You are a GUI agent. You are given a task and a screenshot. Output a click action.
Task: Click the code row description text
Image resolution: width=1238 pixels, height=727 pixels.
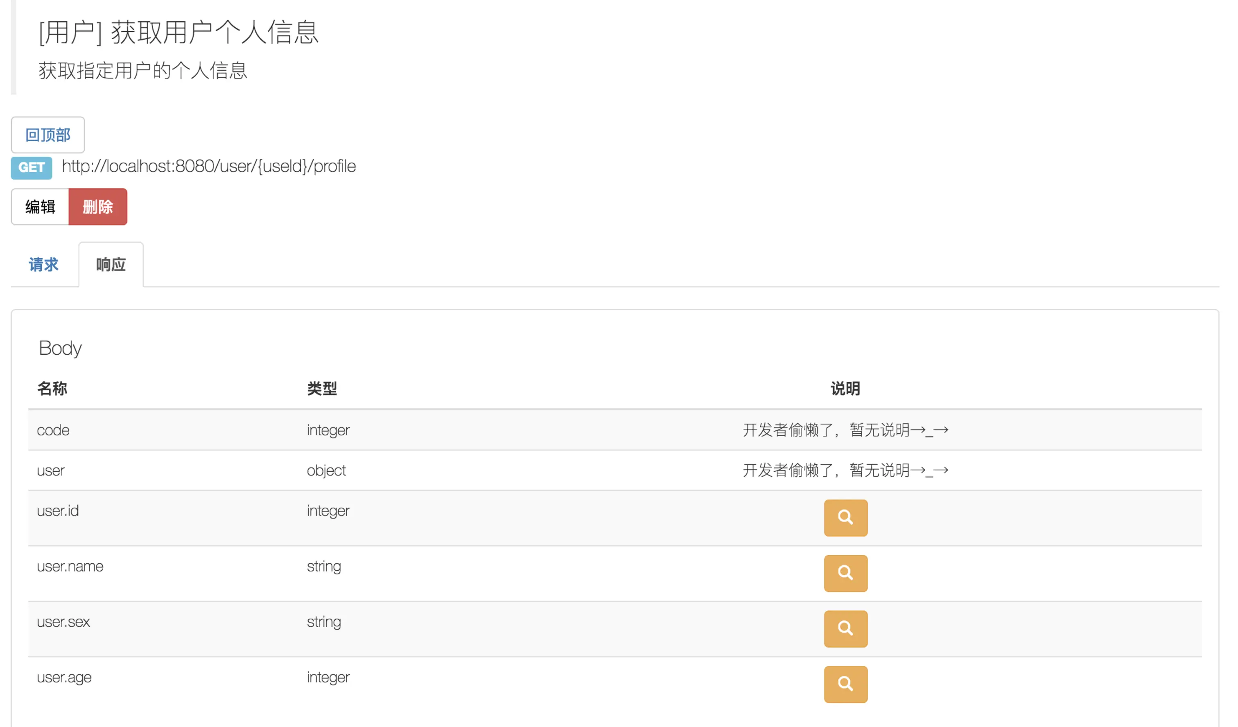click(845, 430)
